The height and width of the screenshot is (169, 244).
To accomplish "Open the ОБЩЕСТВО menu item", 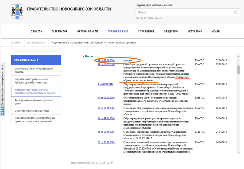I will pyautogui.click(x=171, y=32).
